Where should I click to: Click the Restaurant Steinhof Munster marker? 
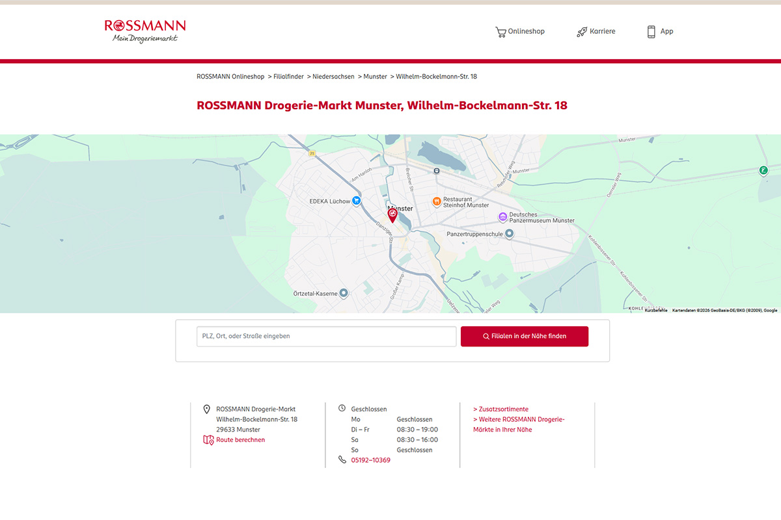437,201
